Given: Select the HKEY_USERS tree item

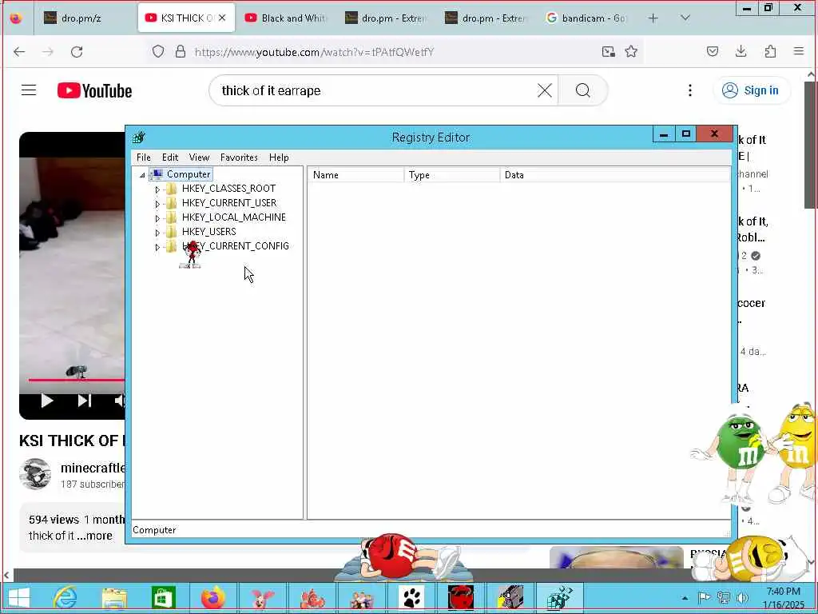Looking at the screenshot, I should coord(208,231).
